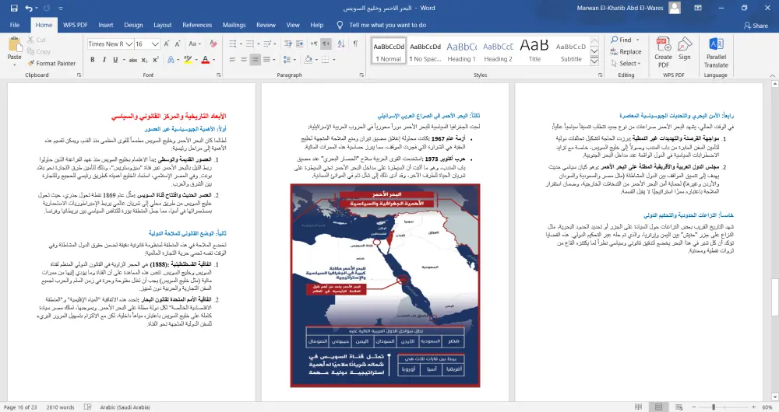The height and width of the screenshot is (412, 779).
Task: Open the Line and Paragraph Spacing menu
Action: (x=287, y=60)
